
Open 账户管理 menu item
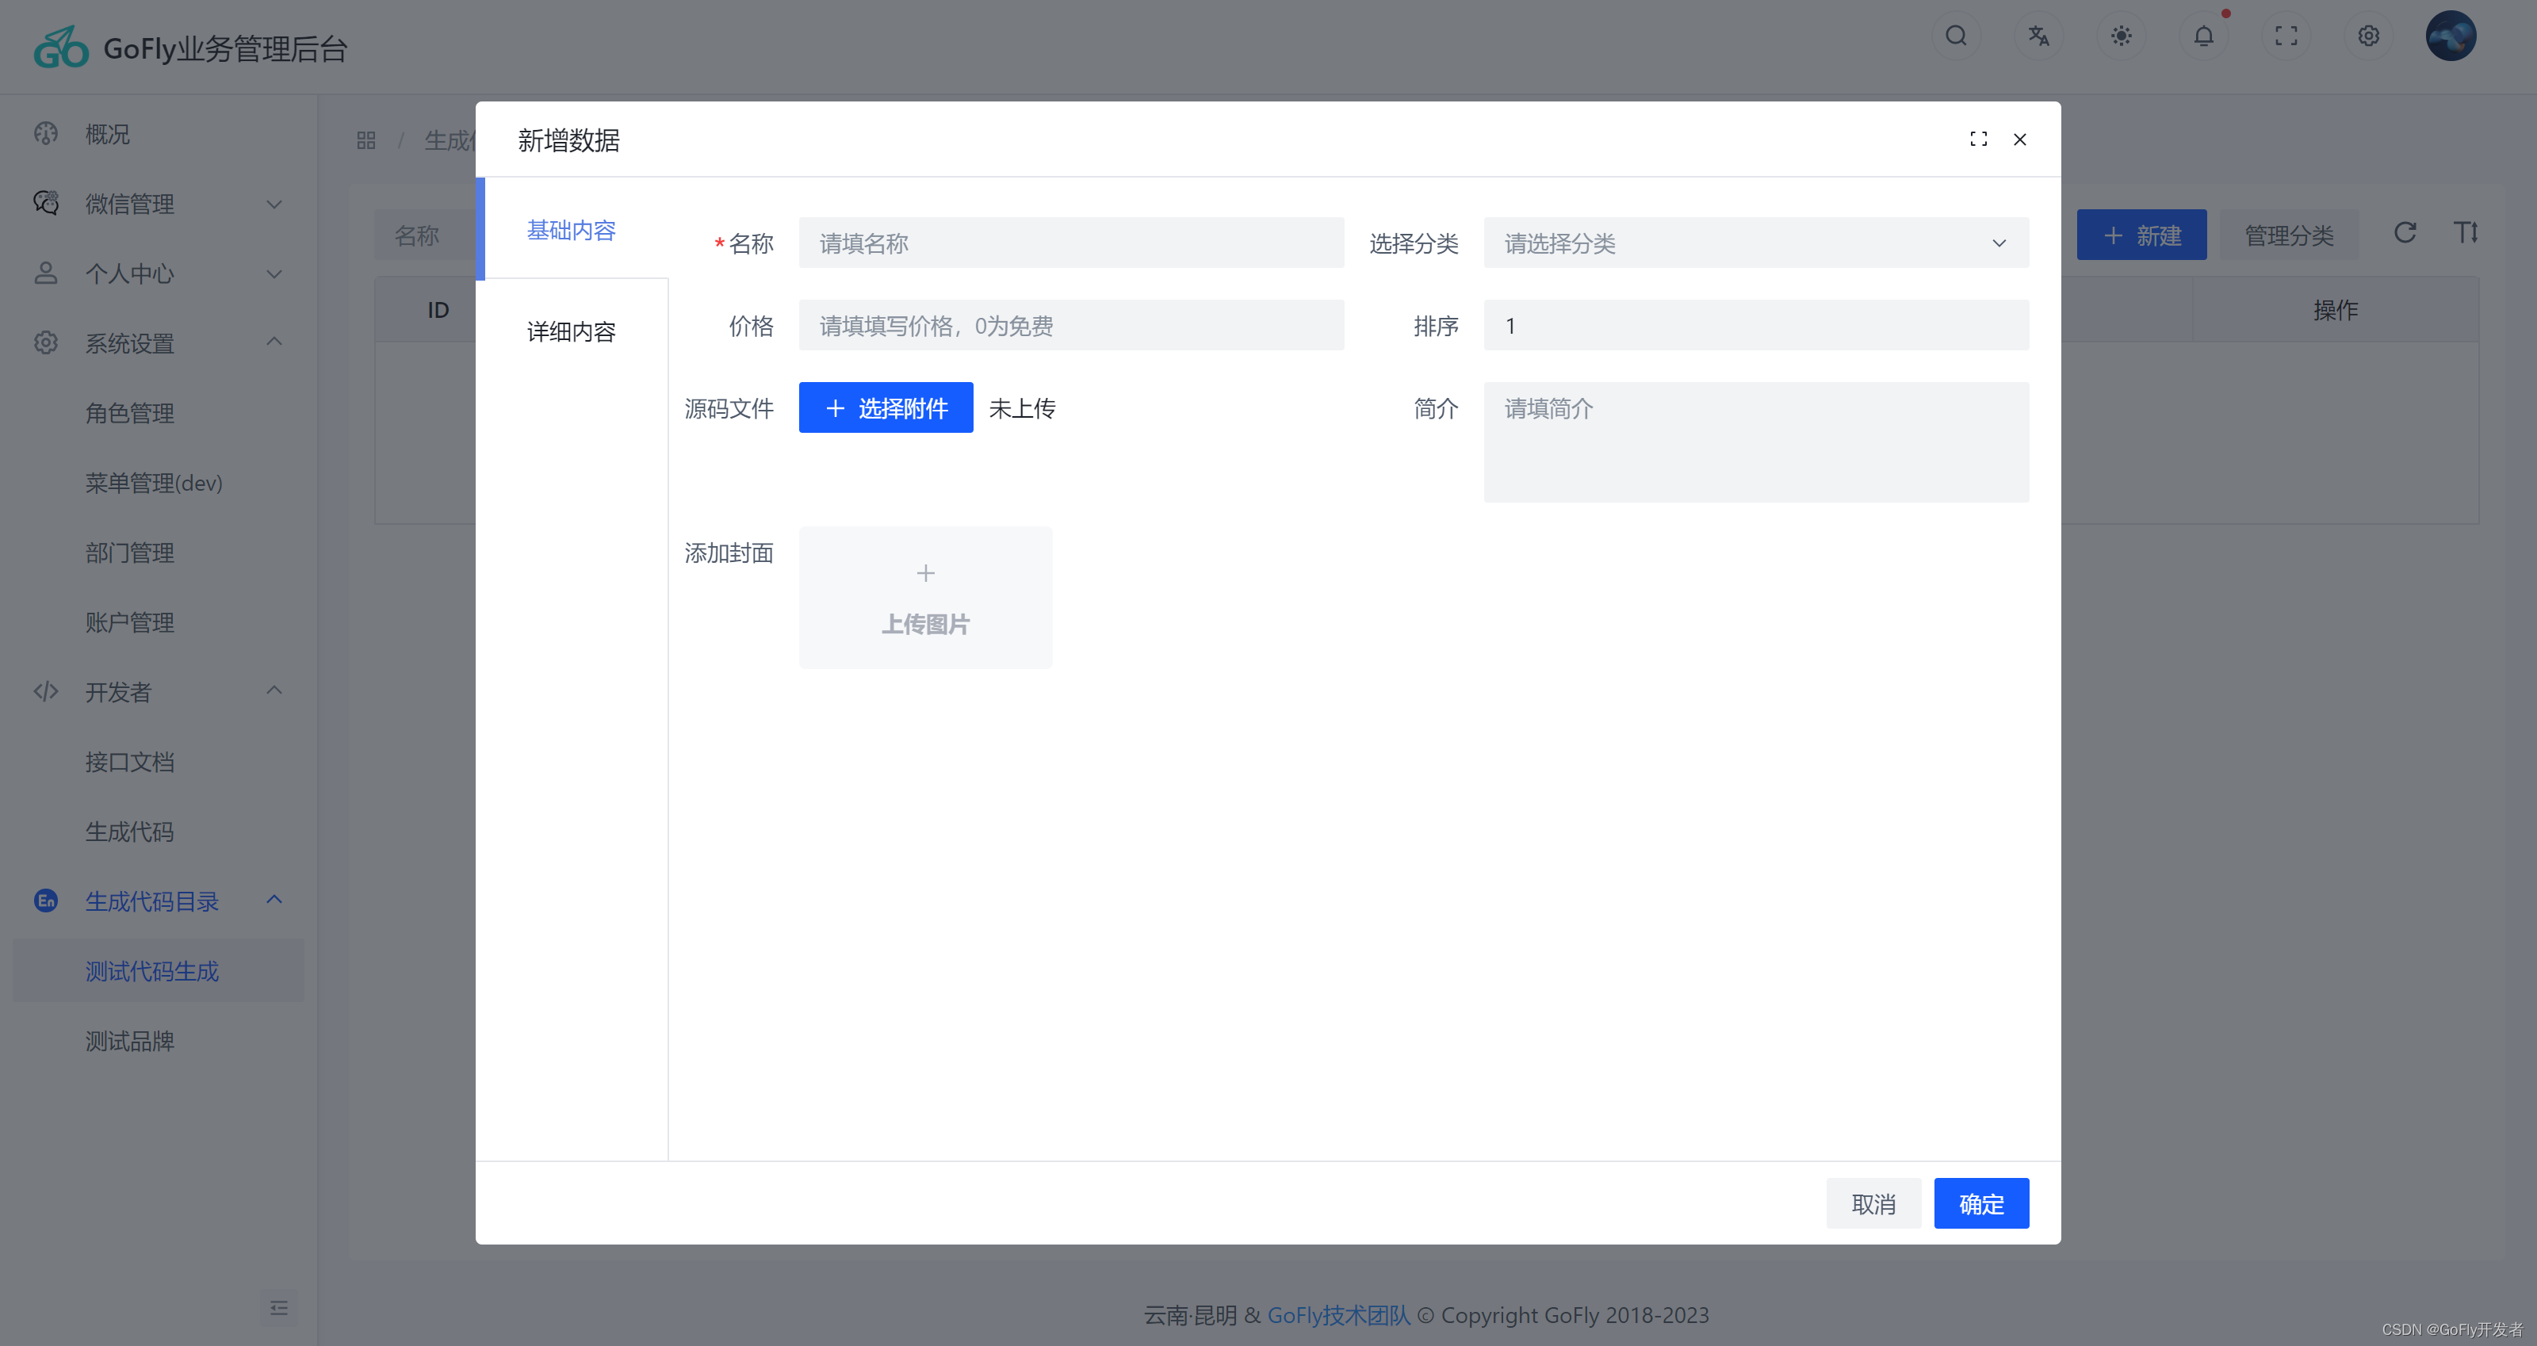coord(129,622)
